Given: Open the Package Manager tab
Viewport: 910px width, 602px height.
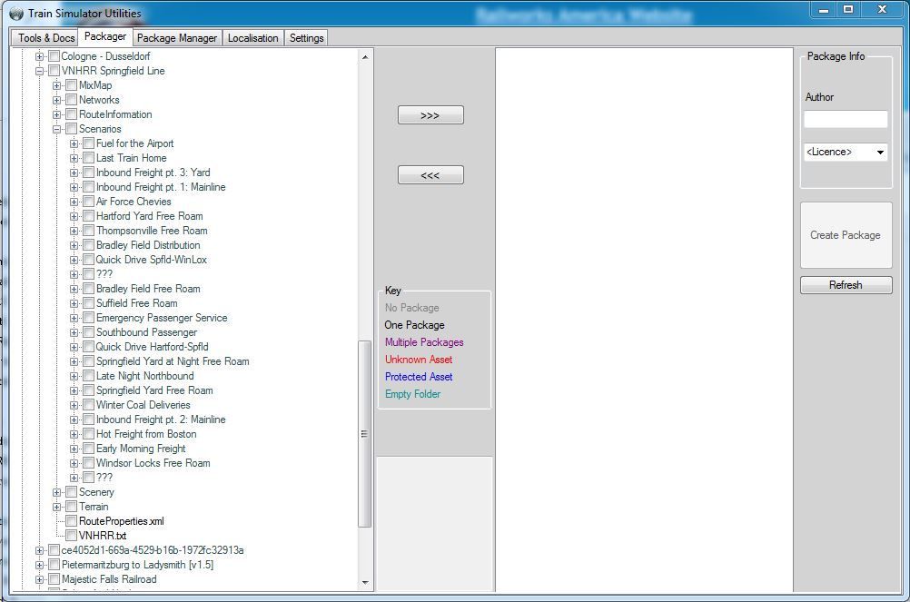Looking at the screenshot, I should 177,38.
